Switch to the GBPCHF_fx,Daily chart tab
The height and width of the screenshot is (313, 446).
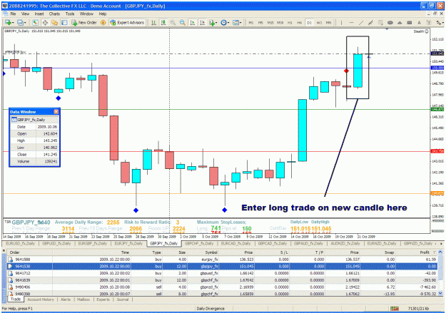[x=199, y=244]
